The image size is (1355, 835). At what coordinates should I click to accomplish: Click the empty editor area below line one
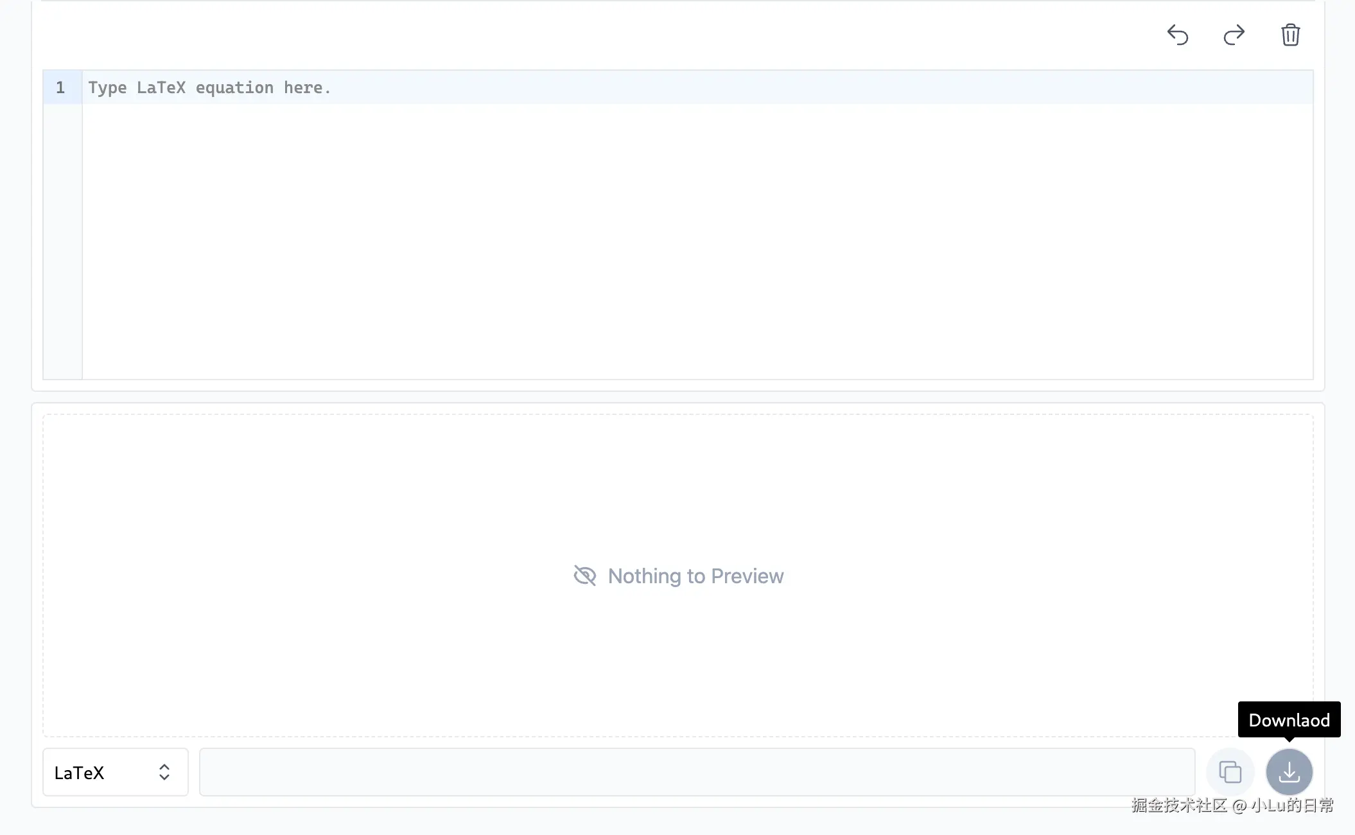click(x=697, y=241)
